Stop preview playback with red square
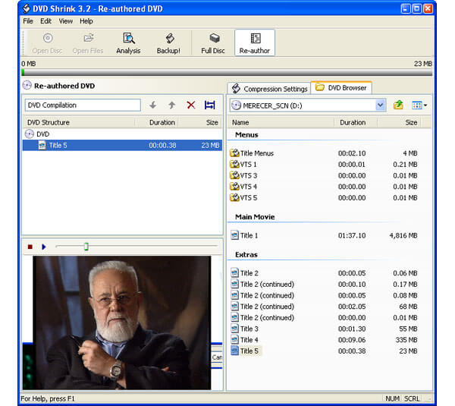This screenshot has width=455, height=406. (30, 247)
